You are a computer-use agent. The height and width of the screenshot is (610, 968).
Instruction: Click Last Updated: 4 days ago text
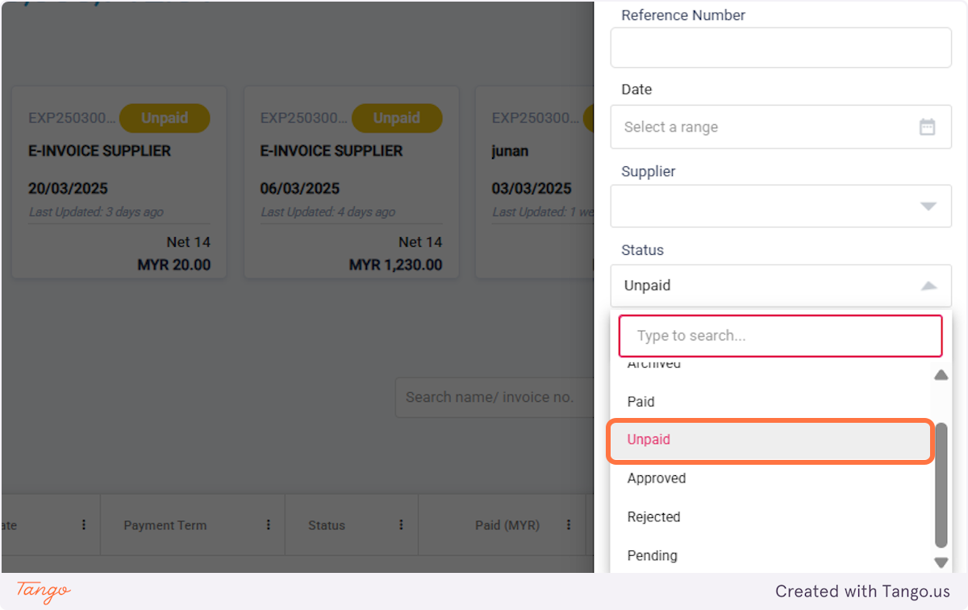pos(328,212)
